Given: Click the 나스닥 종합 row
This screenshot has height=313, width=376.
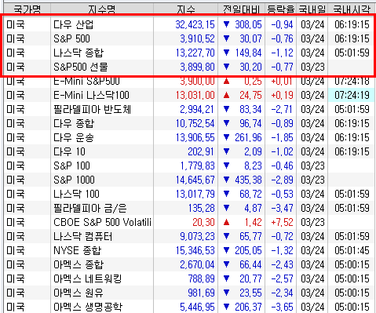Looking at the screenshot, I should tap(189, 53).
